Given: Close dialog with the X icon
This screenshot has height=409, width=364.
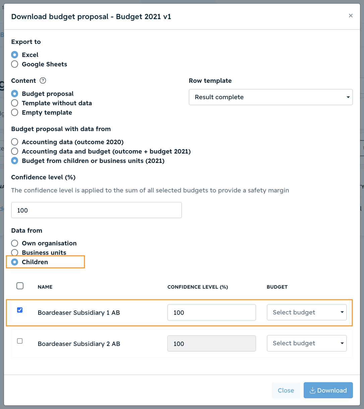Looking at the screenshot, I should (x=351, y=16).
